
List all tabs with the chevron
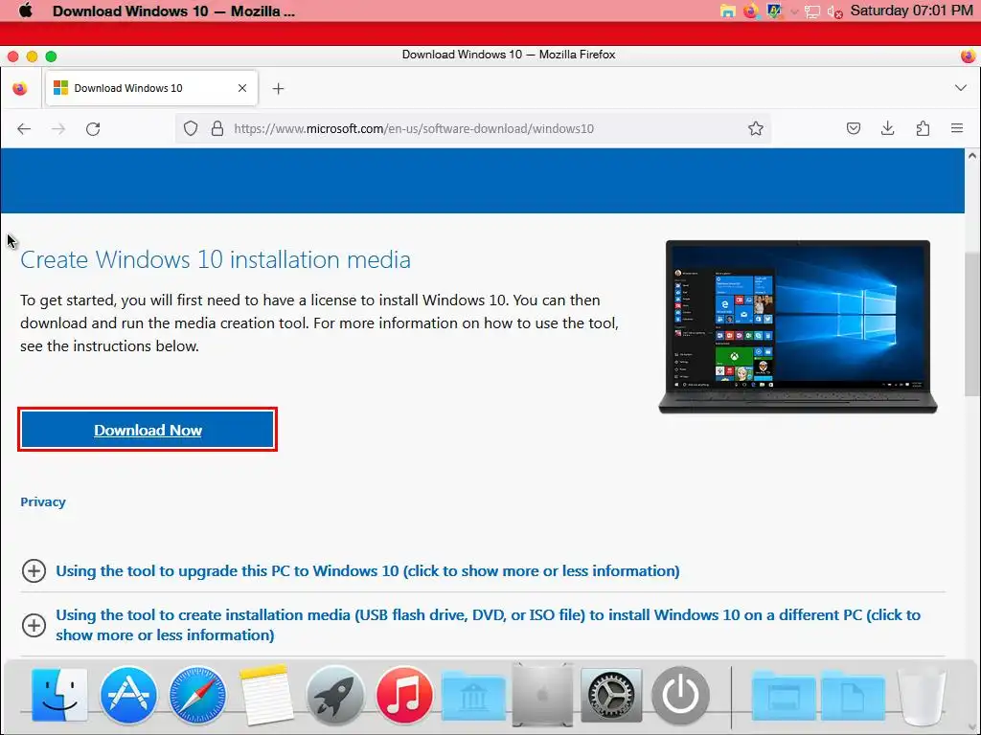point(960,88)
